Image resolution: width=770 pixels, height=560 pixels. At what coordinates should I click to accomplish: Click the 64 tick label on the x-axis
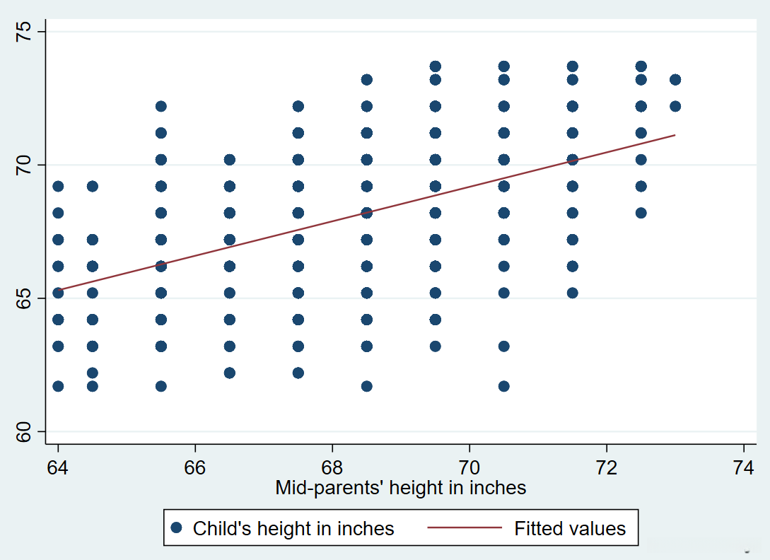point(58,467)
